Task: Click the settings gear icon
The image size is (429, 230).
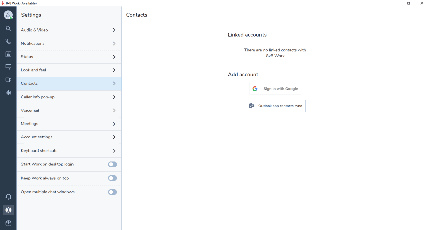Action: click(x=8, y=210)
